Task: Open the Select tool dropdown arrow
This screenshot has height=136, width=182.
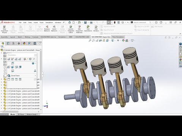Action: tap(111, 22)
